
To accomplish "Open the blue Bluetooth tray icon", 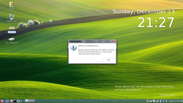I will [x=161, y=101].
